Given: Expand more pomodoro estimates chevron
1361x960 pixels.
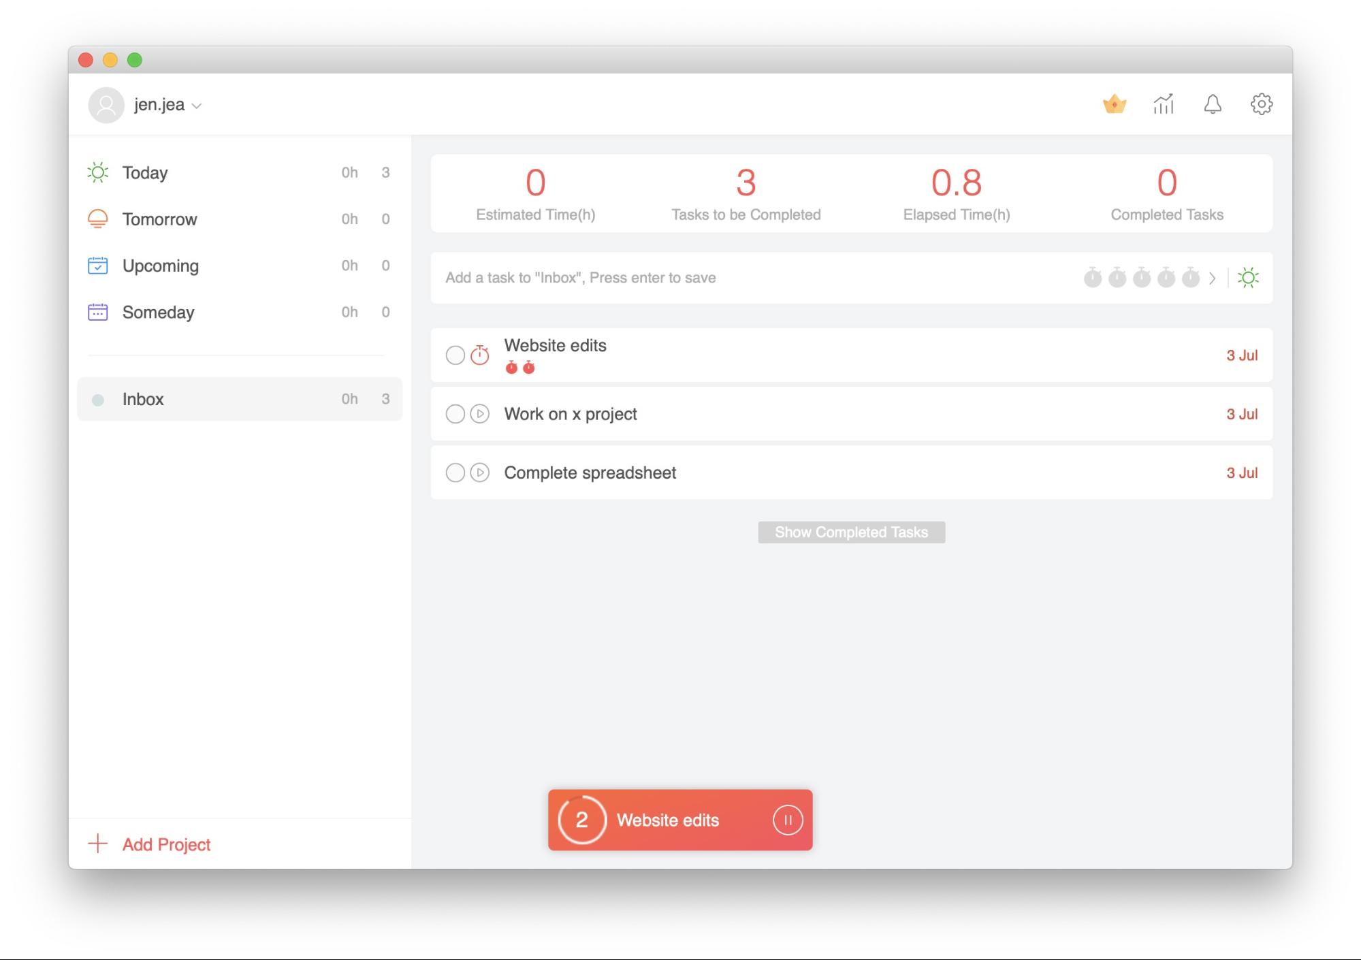Looking at the screenshot, I should [x=1212, y=278].
